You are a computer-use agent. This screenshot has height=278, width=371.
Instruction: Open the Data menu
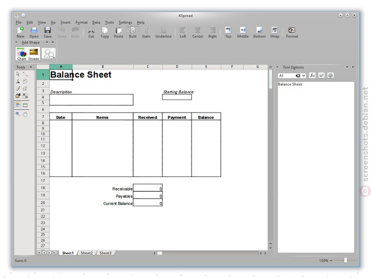pos(96,22)
